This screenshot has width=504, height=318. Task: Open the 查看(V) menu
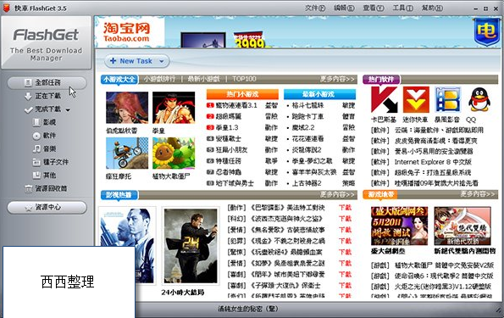[x=374, y=8]
